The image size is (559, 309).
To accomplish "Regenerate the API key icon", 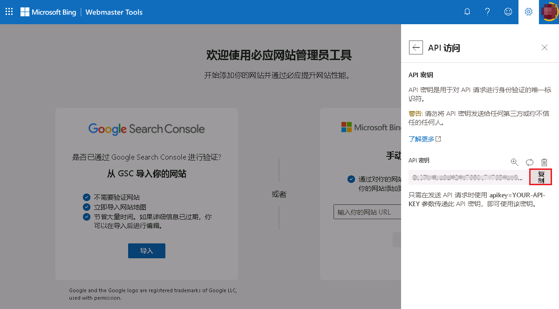I will pyautogui.click(x=530, y=162).
